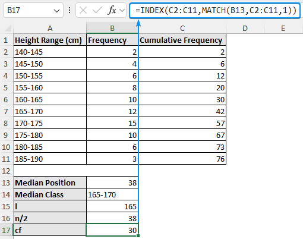This screenshot has width=303, height=239.
Task: Cancel formula entry with the X icon
Action: click(x=83, y=10)
